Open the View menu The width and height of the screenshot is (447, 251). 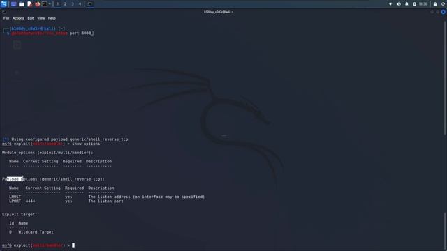pos(41,18)
